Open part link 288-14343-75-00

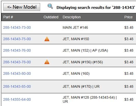17,39
